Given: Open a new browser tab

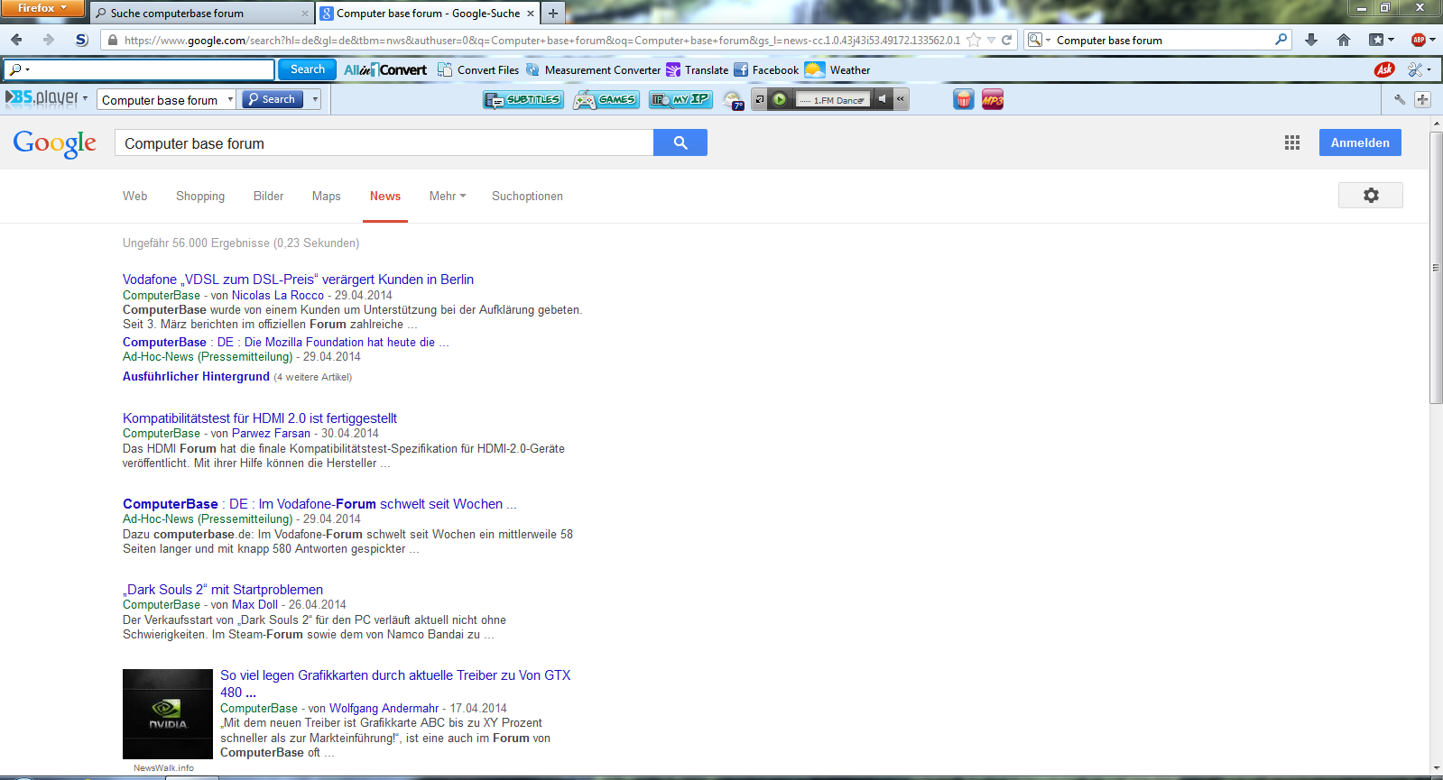Looking at the screenshot, I should [553, 13].
